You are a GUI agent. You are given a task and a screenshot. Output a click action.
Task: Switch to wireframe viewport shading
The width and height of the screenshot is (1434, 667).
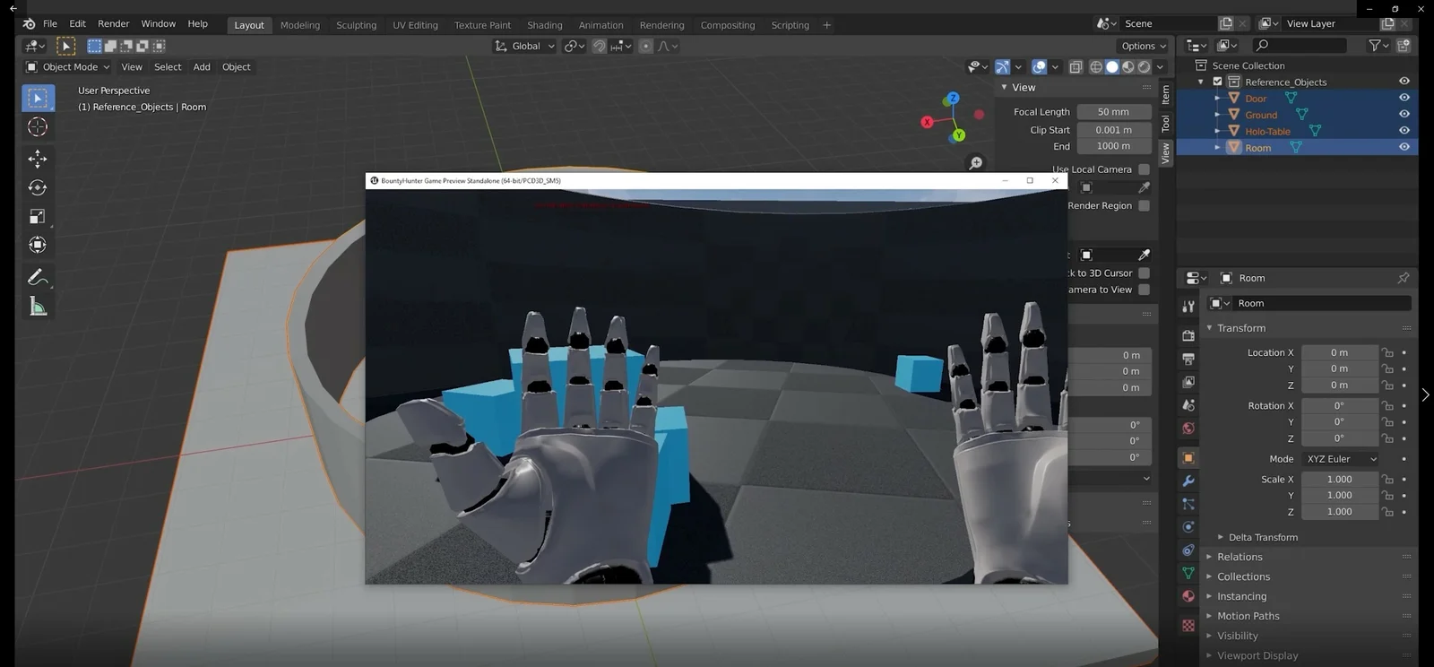click(1095, 67)
